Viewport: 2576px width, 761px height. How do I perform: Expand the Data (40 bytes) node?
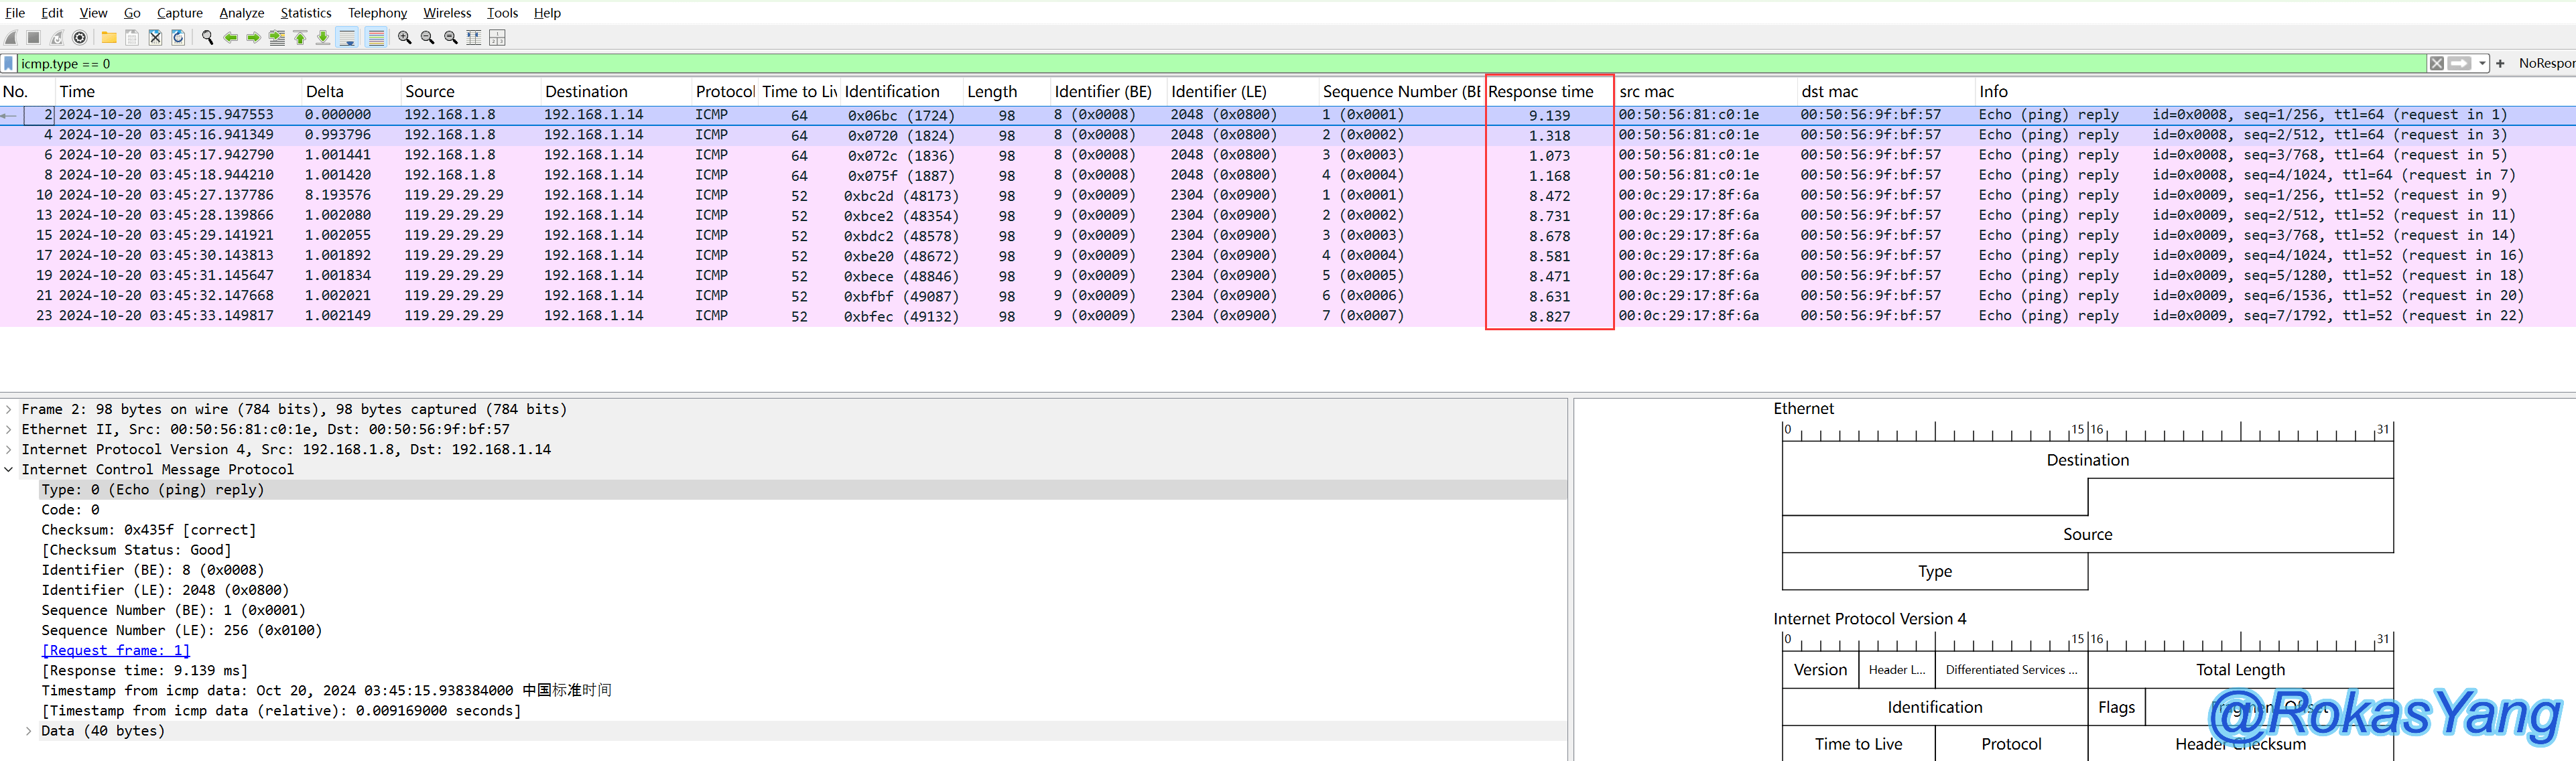click(x=29, y=731)
